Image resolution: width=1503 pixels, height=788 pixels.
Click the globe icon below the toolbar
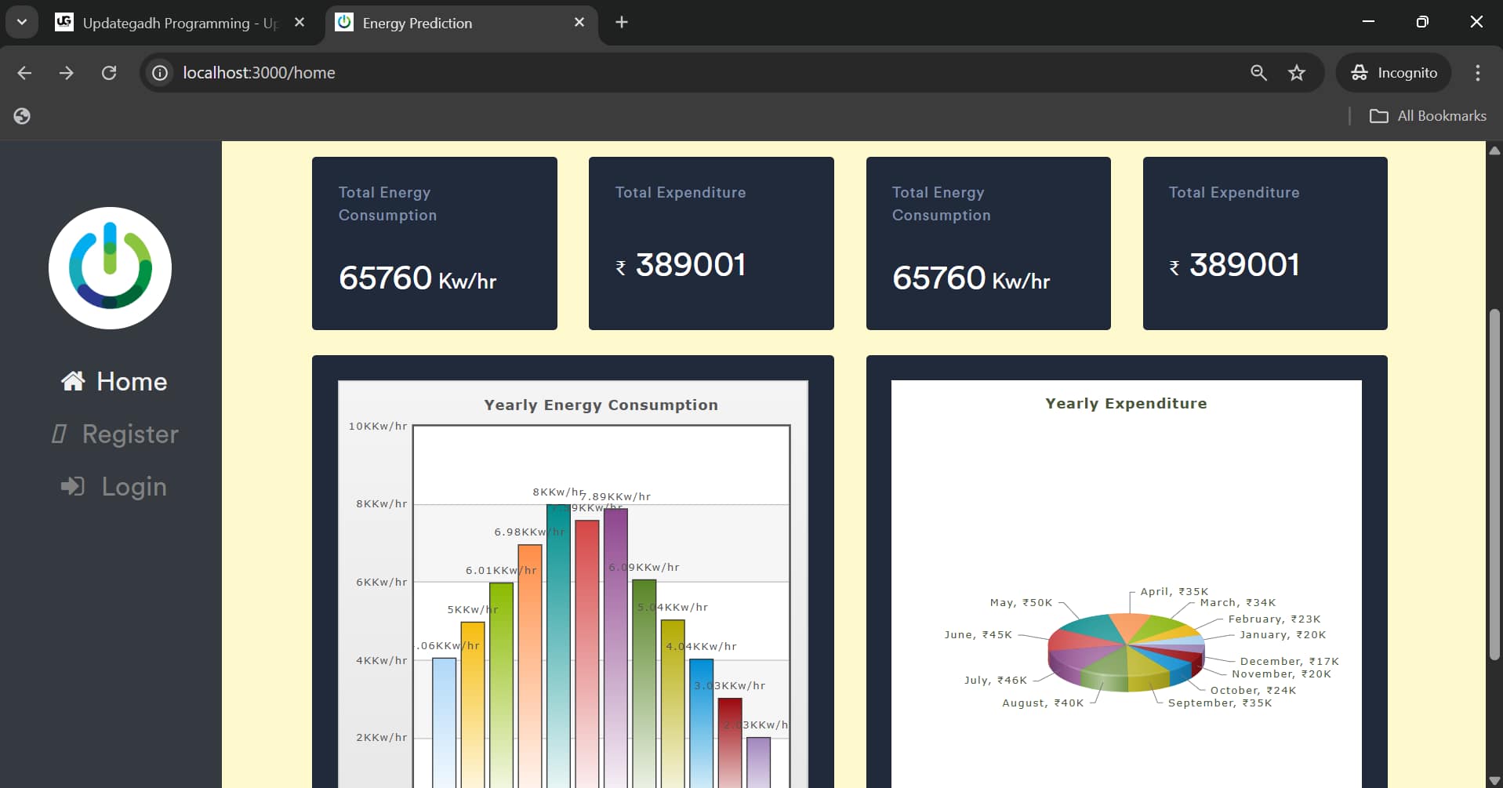pyautogui.click(x=22, y=115)
